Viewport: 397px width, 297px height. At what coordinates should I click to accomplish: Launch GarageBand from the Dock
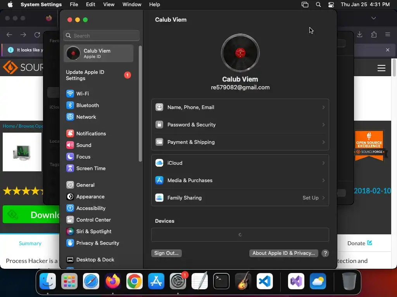243,281
